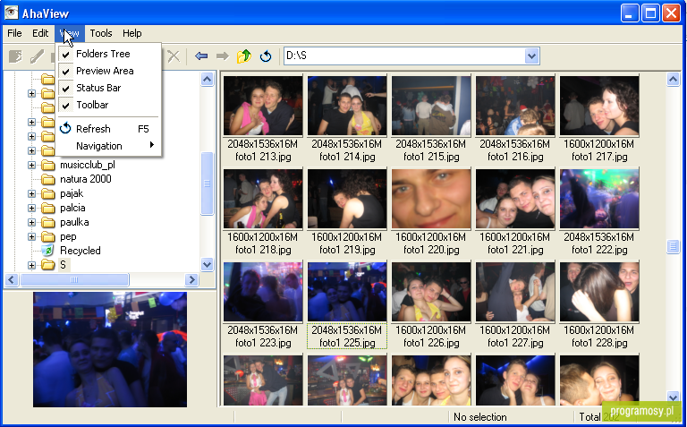The image size is (687, 427).
Task: Click folder tree horizontal scroll right arrow
Action: pyautogui.click(x=191, y=279)
